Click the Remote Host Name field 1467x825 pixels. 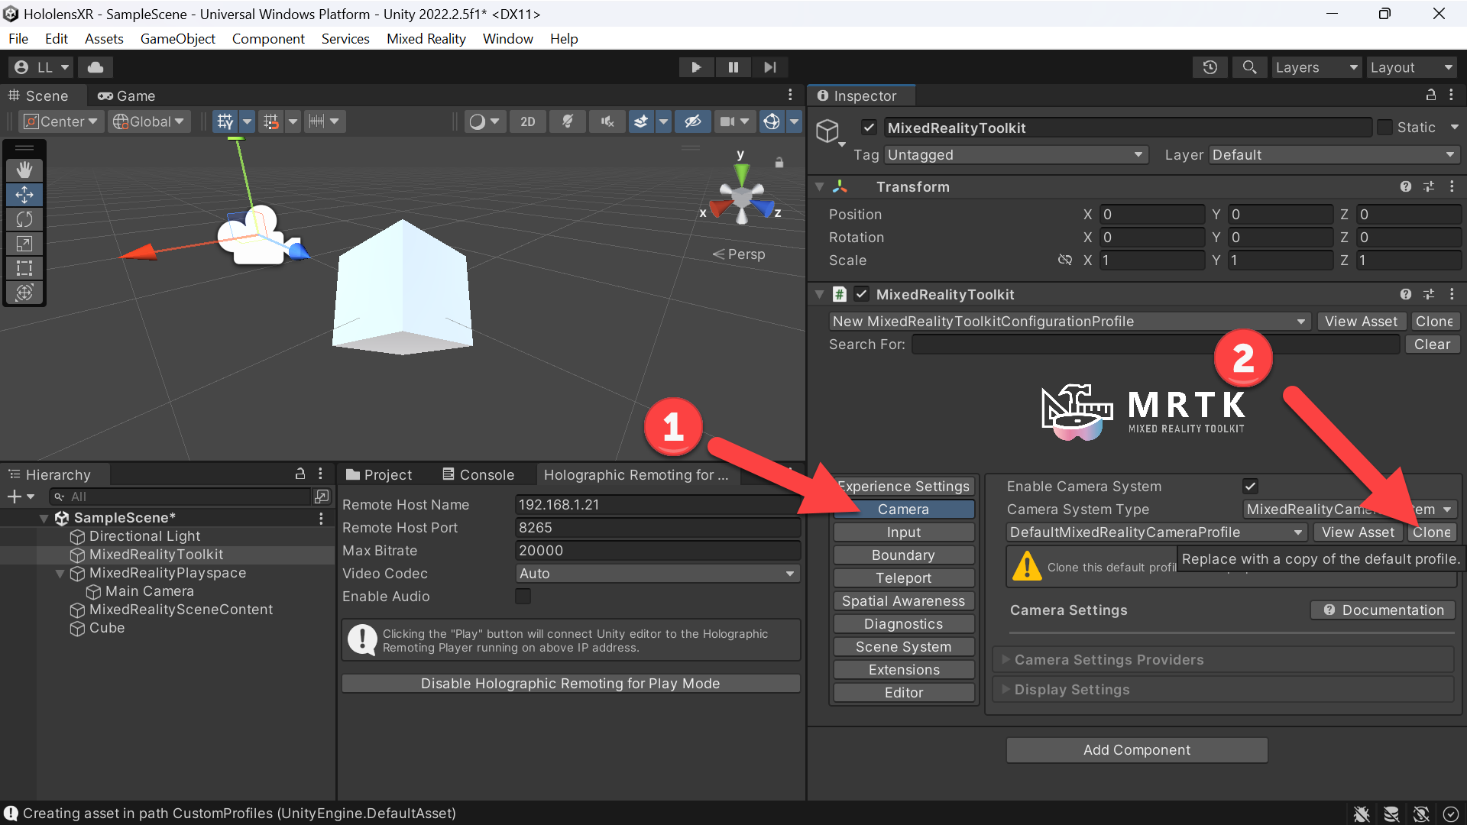(658, 505)
